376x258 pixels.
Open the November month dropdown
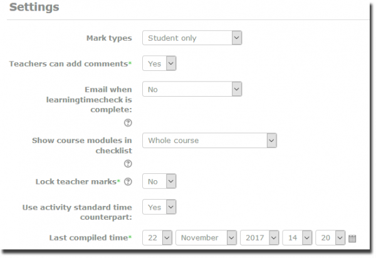click(x=206, y=238)
